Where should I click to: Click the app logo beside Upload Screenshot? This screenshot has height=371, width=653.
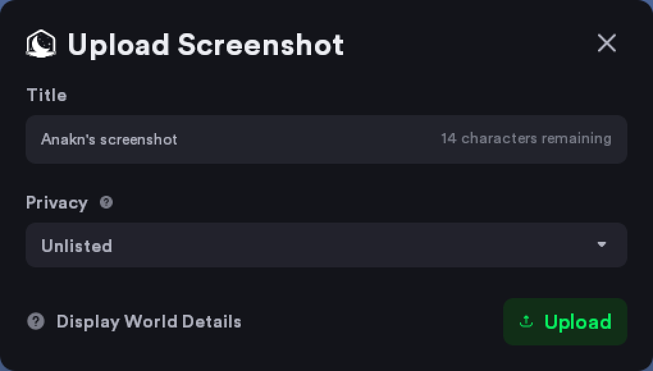tap(41, 43)
